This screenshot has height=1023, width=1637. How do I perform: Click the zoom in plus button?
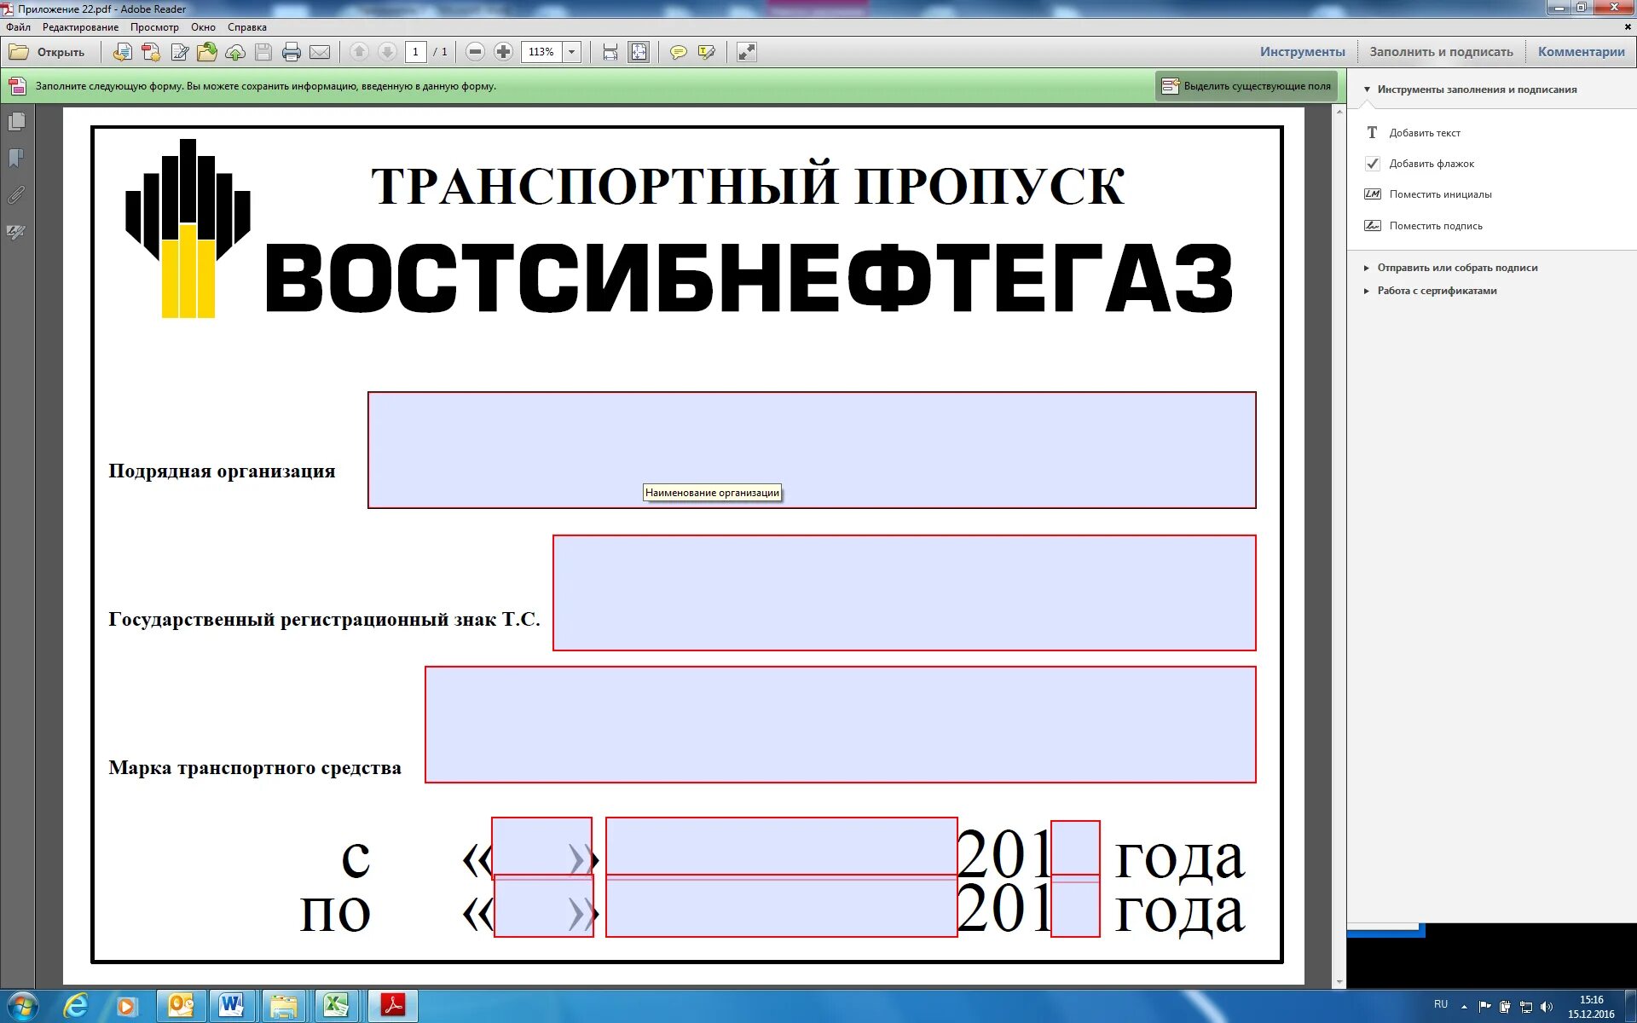503,52
